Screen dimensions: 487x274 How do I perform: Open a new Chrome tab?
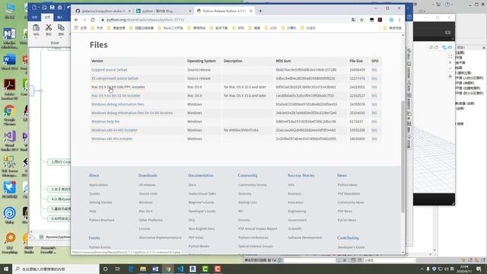coord(260,11)
